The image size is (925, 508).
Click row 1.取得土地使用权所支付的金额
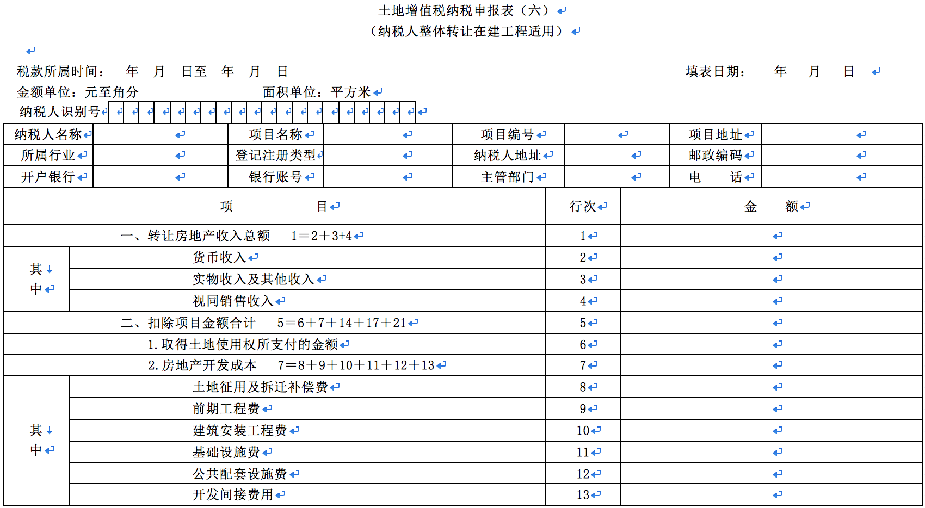coord(275,344)
